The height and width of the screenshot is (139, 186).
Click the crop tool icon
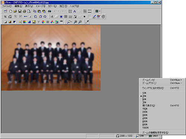click(x=5, y=17)
